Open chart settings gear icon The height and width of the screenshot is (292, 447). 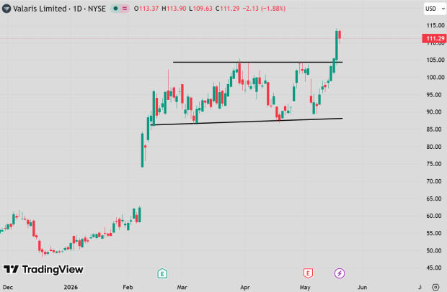point(435,287)
